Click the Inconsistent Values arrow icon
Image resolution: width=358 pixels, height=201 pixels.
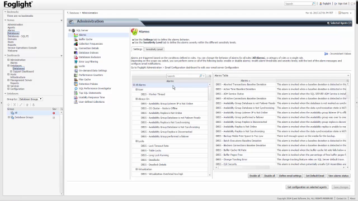coord(326,54)
